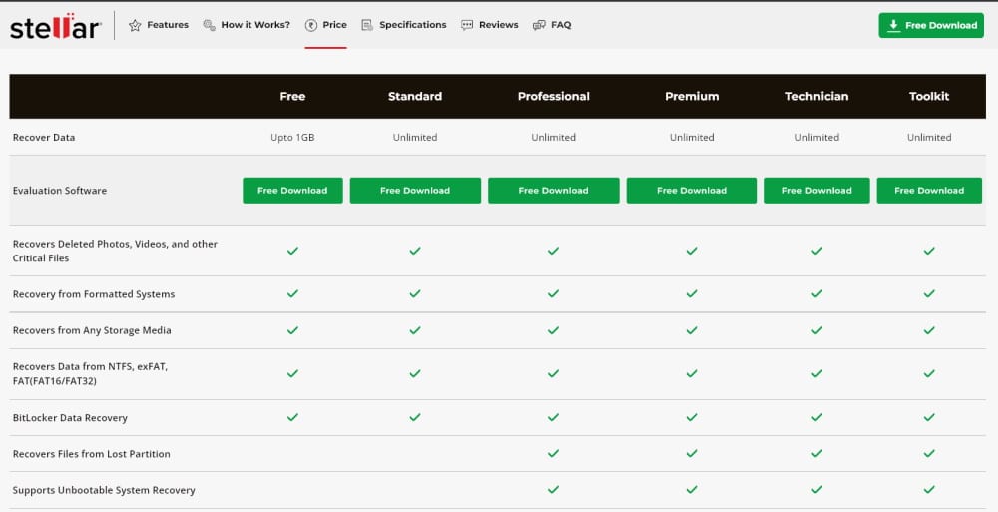Download the Standard edition evaluation software
The height and width of the screenshot is (512, 998).
[415, 191]
